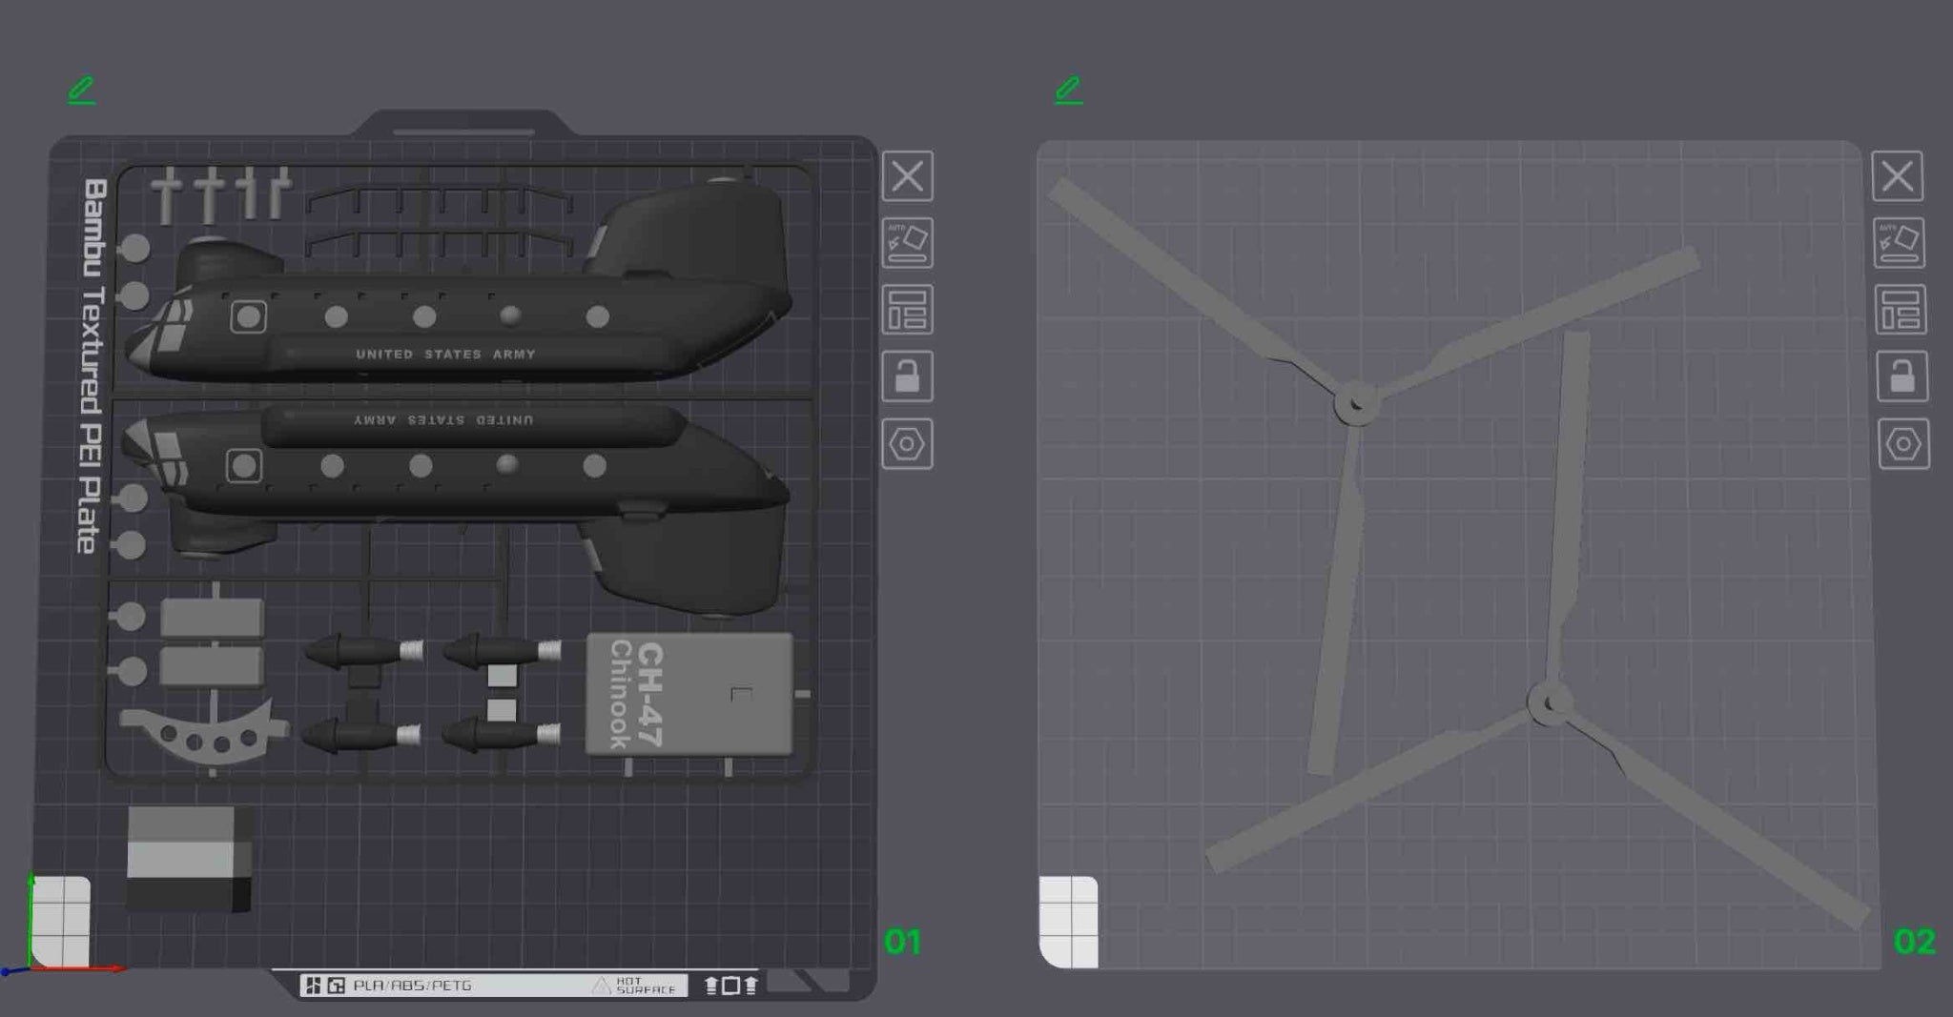
Task: Auto-orient objects on plate 01
Action: tap(907, 243)
